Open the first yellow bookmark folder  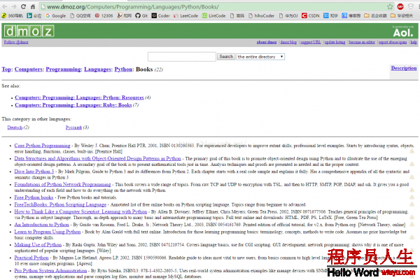click(375, 16)
